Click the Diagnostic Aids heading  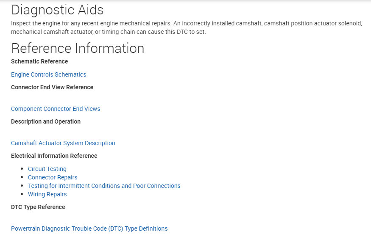57,10
